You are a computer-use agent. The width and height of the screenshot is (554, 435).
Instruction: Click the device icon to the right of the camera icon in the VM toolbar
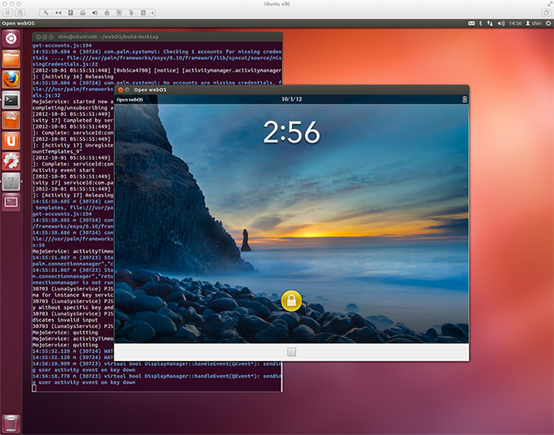pos(131,13)
